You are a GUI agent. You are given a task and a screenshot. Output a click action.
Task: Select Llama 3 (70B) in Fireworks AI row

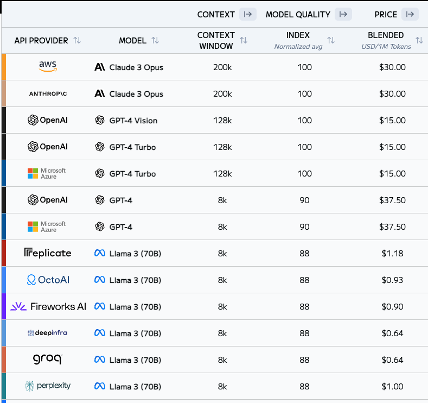[135, 307]
